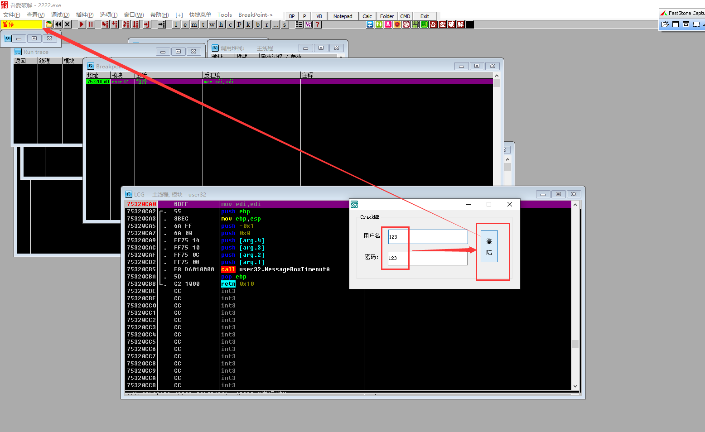This screenshot has width=705, height=432.
Task: Click scroll up arrow in Breakpoints window
Action: (497, 76)
